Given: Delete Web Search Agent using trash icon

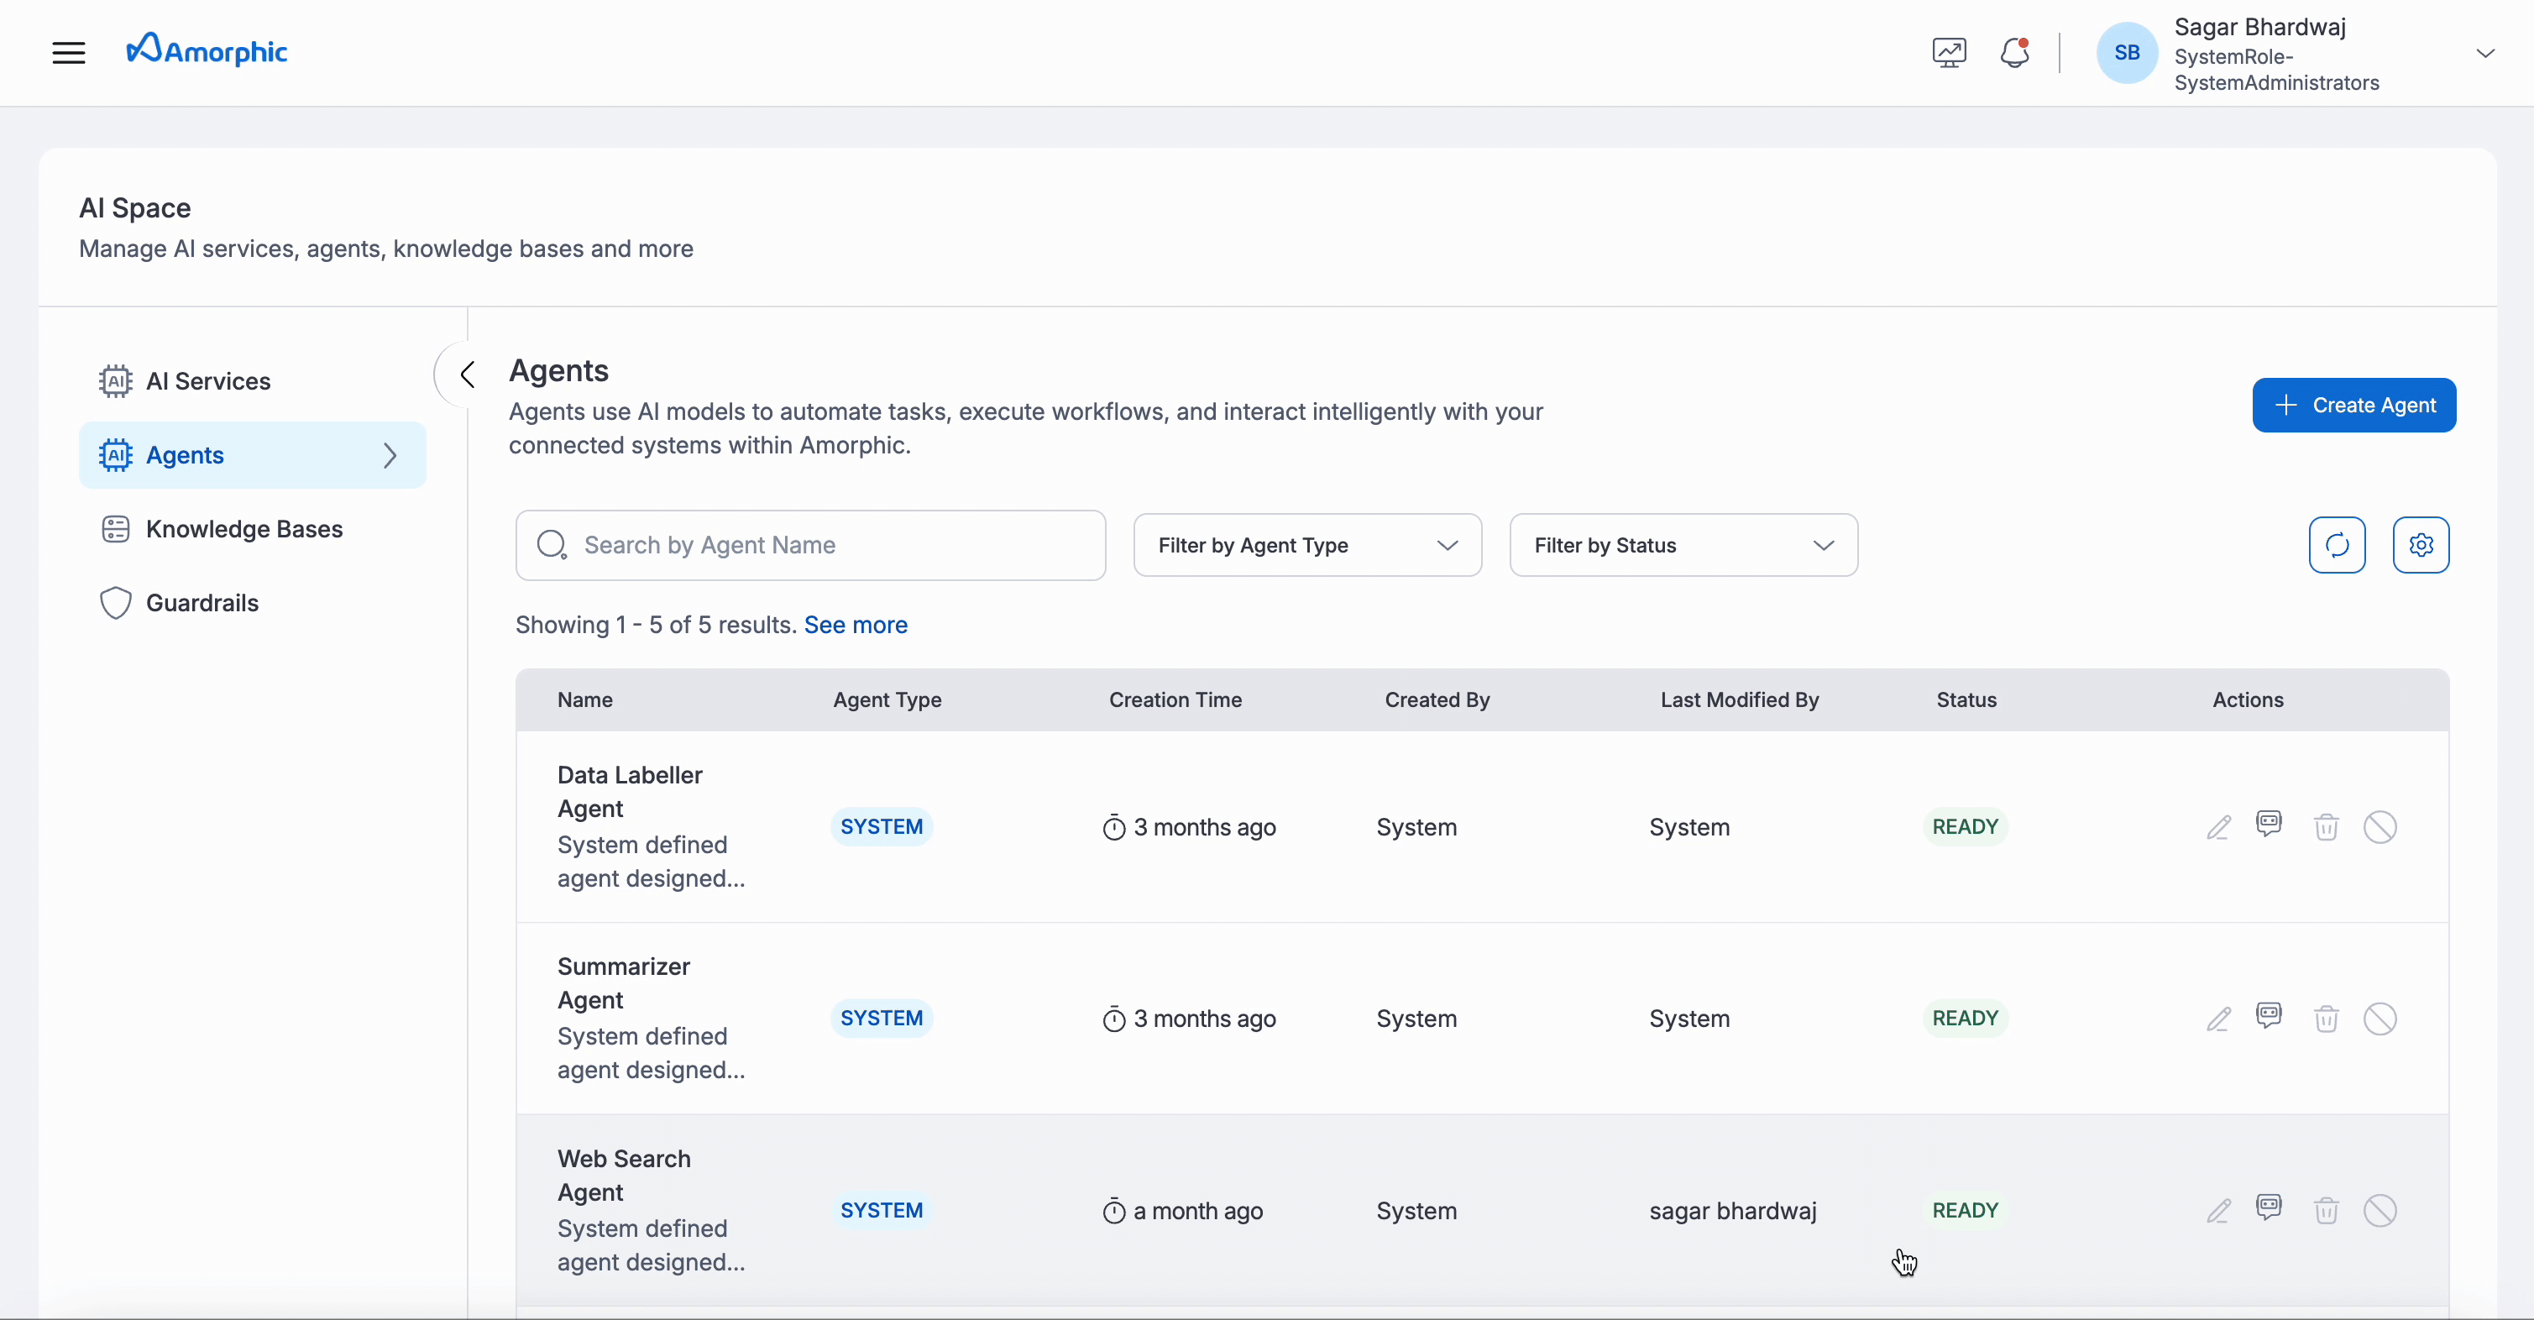Looking at the screenshot, I should 2326,1210.
